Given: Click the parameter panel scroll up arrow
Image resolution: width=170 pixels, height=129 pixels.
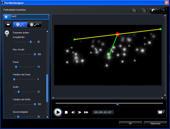Looking at the screenshot, I should click(x=47, y=32).
